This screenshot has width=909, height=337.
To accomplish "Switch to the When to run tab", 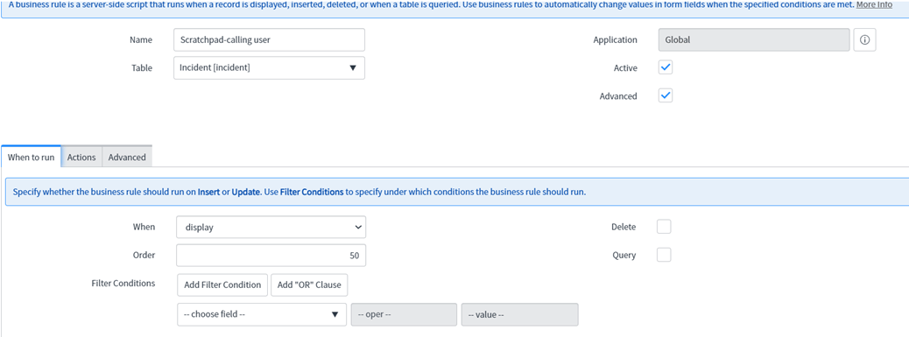I will pyautogui.click(x=31, y=157).
